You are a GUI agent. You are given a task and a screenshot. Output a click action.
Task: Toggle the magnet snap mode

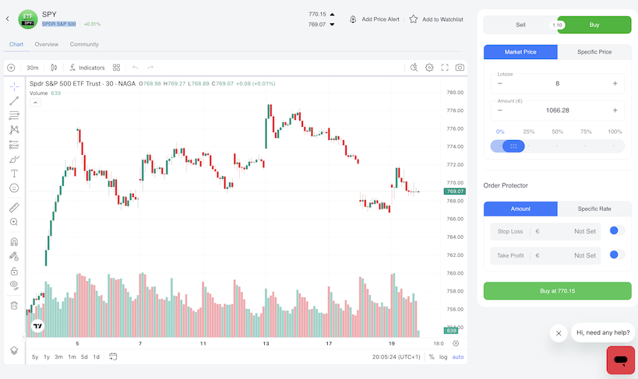14,241
